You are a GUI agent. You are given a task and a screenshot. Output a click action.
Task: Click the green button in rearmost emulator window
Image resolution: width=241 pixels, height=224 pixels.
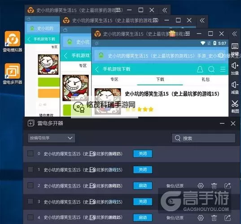click(49, 82)
